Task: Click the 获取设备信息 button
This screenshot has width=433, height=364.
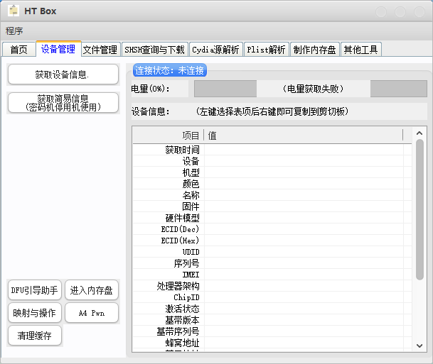Action: click(x=63, y=75)
